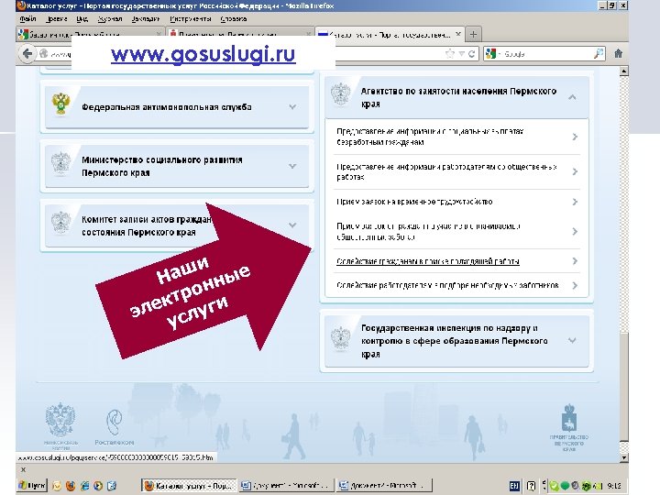Click the ministry eagle logo in footer
The height and width of the screenshot is (495, 660).
point(60,425)
